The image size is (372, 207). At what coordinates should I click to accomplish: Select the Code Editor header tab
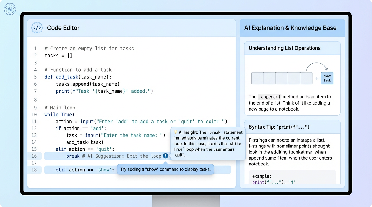(x=64, y=28)
